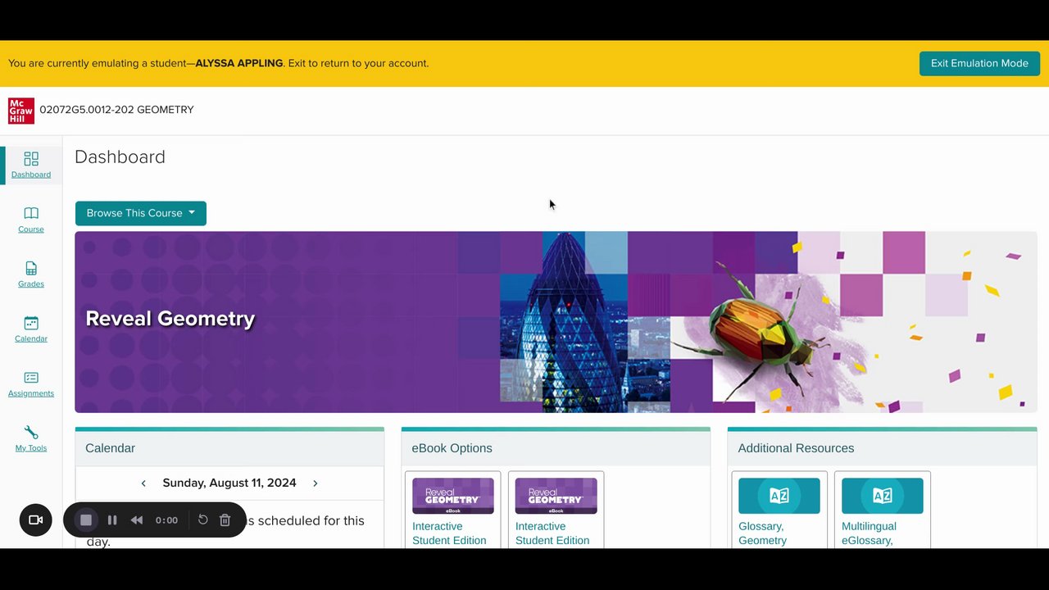Click the eBook Options panel heading
Screen dimensions: 1049x590
452,448
